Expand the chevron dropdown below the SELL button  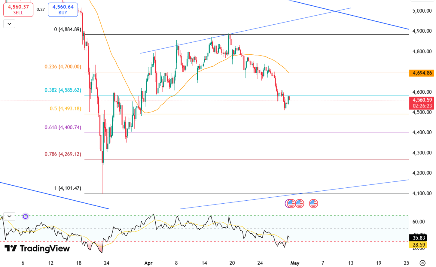pyautogui.click(x=9, y=24)
